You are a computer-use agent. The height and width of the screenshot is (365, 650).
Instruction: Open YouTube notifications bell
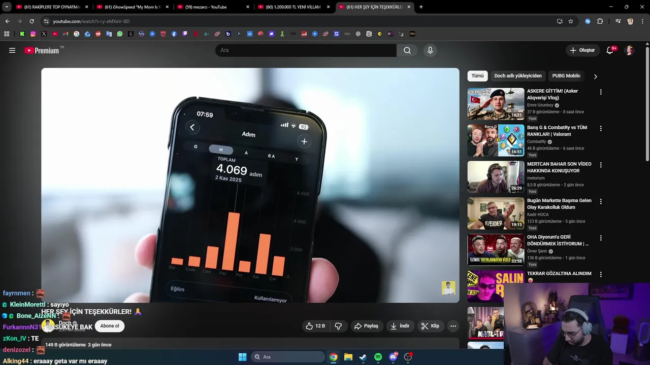pyautogui.click(x=610, y=50)
